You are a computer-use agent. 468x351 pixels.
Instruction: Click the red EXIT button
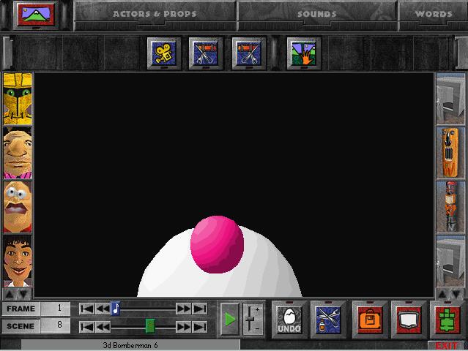pos(447,346)
